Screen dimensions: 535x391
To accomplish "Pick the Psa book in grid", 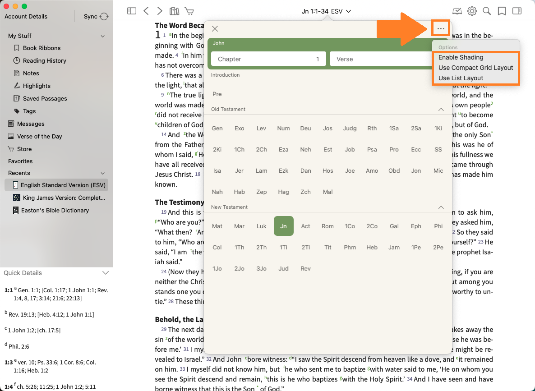I will click(372, 149).
